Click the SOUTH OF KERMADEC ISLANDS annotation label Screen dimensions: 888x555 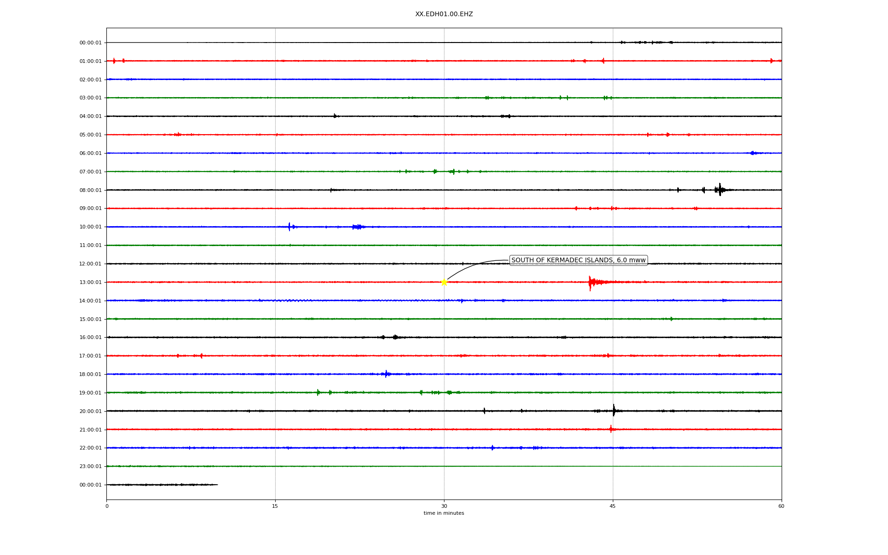tap(578, 260)
